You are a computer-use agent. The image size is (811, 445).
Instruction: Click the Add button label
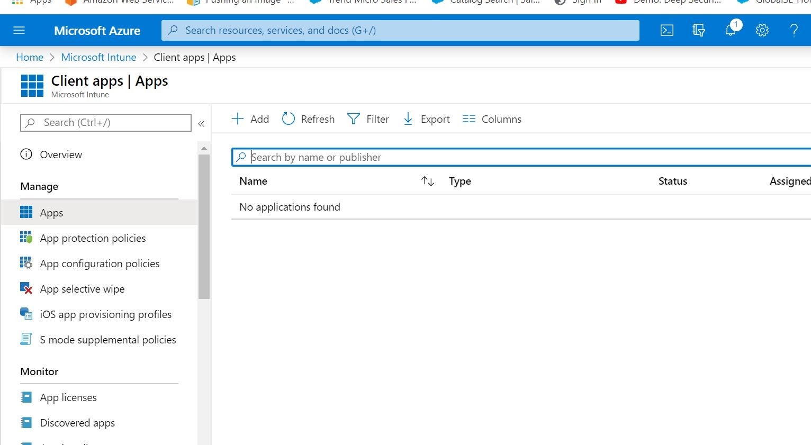259,119
